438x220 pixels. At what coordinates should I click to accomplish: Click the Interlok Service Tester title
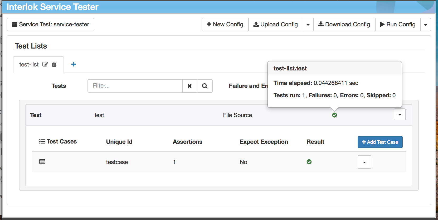click(52, 7)
